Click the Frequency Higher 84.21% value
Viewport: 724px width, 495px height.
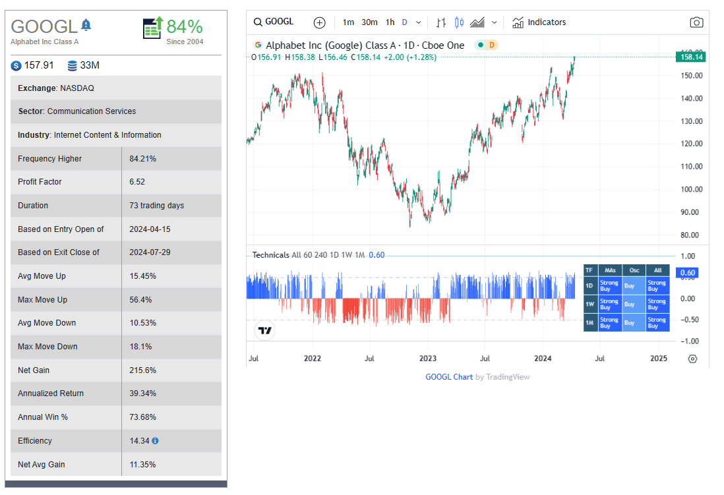click(x=142, y=158)
